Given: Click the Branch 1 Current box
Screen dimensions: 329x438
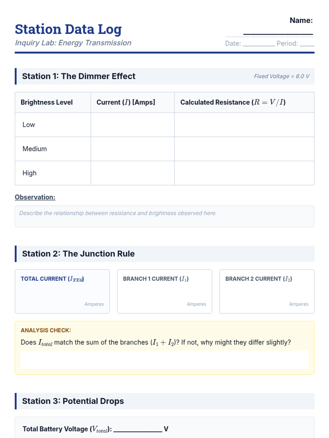Looking at the screenshot, I should click(164, 292).
